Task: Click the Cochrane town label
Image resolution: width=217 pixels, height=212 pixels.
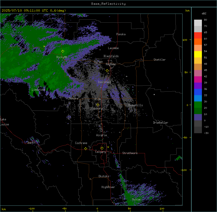Action: point(81,143)
